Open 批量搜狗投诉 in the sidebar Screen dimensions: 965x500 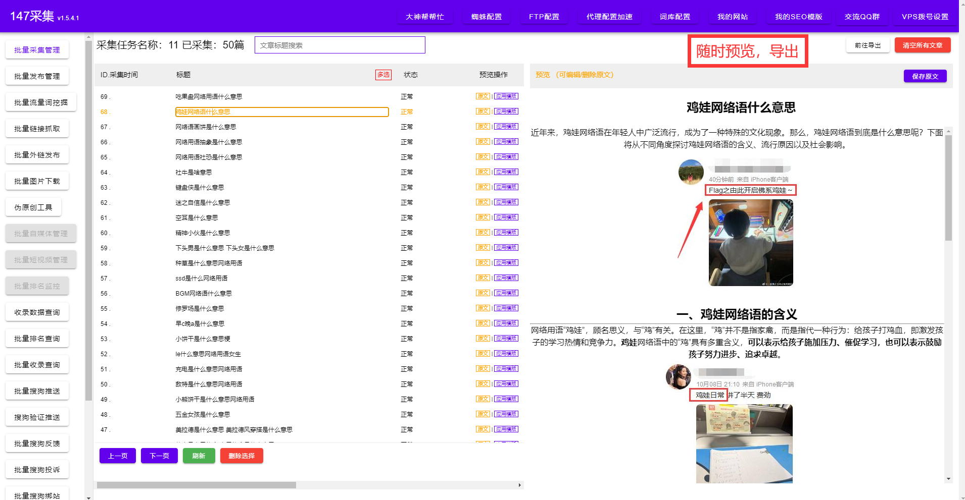click(37, 470)
